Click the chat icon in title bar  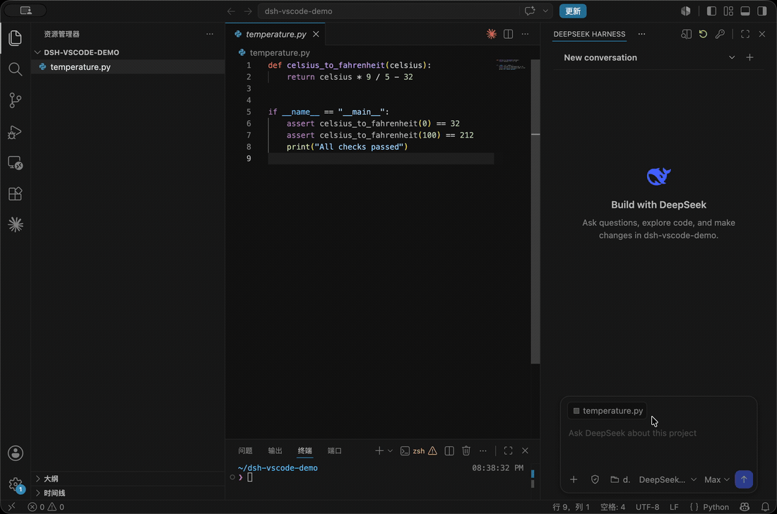tap(530, 11)
